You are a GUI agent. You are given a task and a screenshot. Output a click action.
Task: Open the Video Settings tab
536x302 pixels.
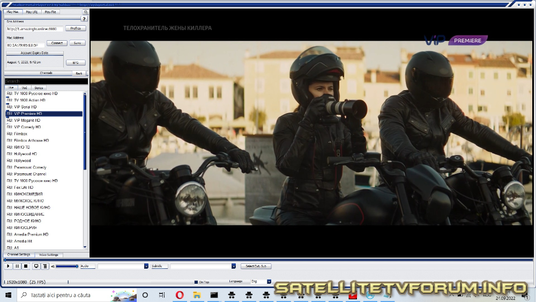click(49, 255)
